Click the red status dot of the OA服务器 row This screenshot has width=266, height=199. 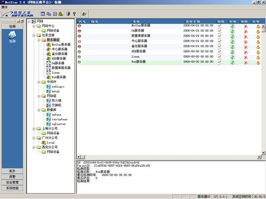(79, 31)
